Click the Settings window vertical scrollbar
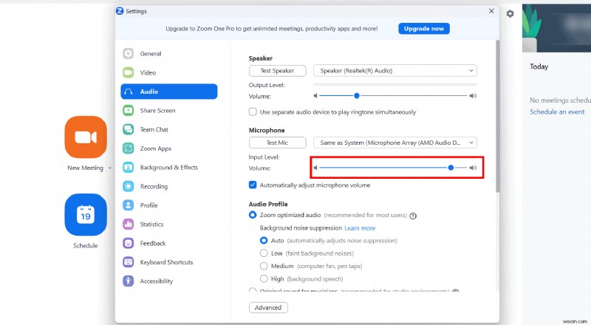Viewport: 591px width, 325px height. [x=497, y=117]
